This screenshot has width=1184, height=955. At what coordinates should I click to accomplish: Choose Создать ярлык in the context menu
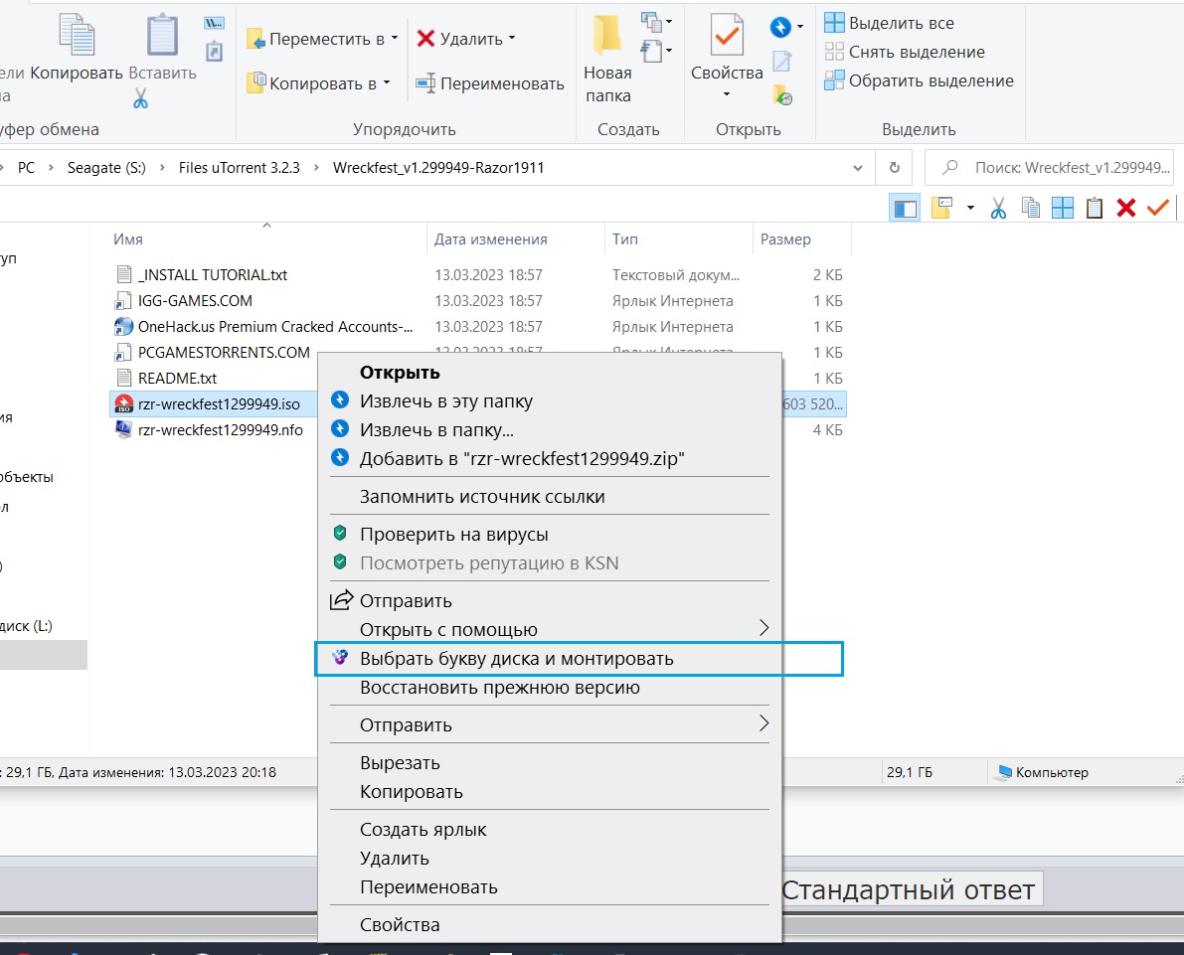(550, 830)
